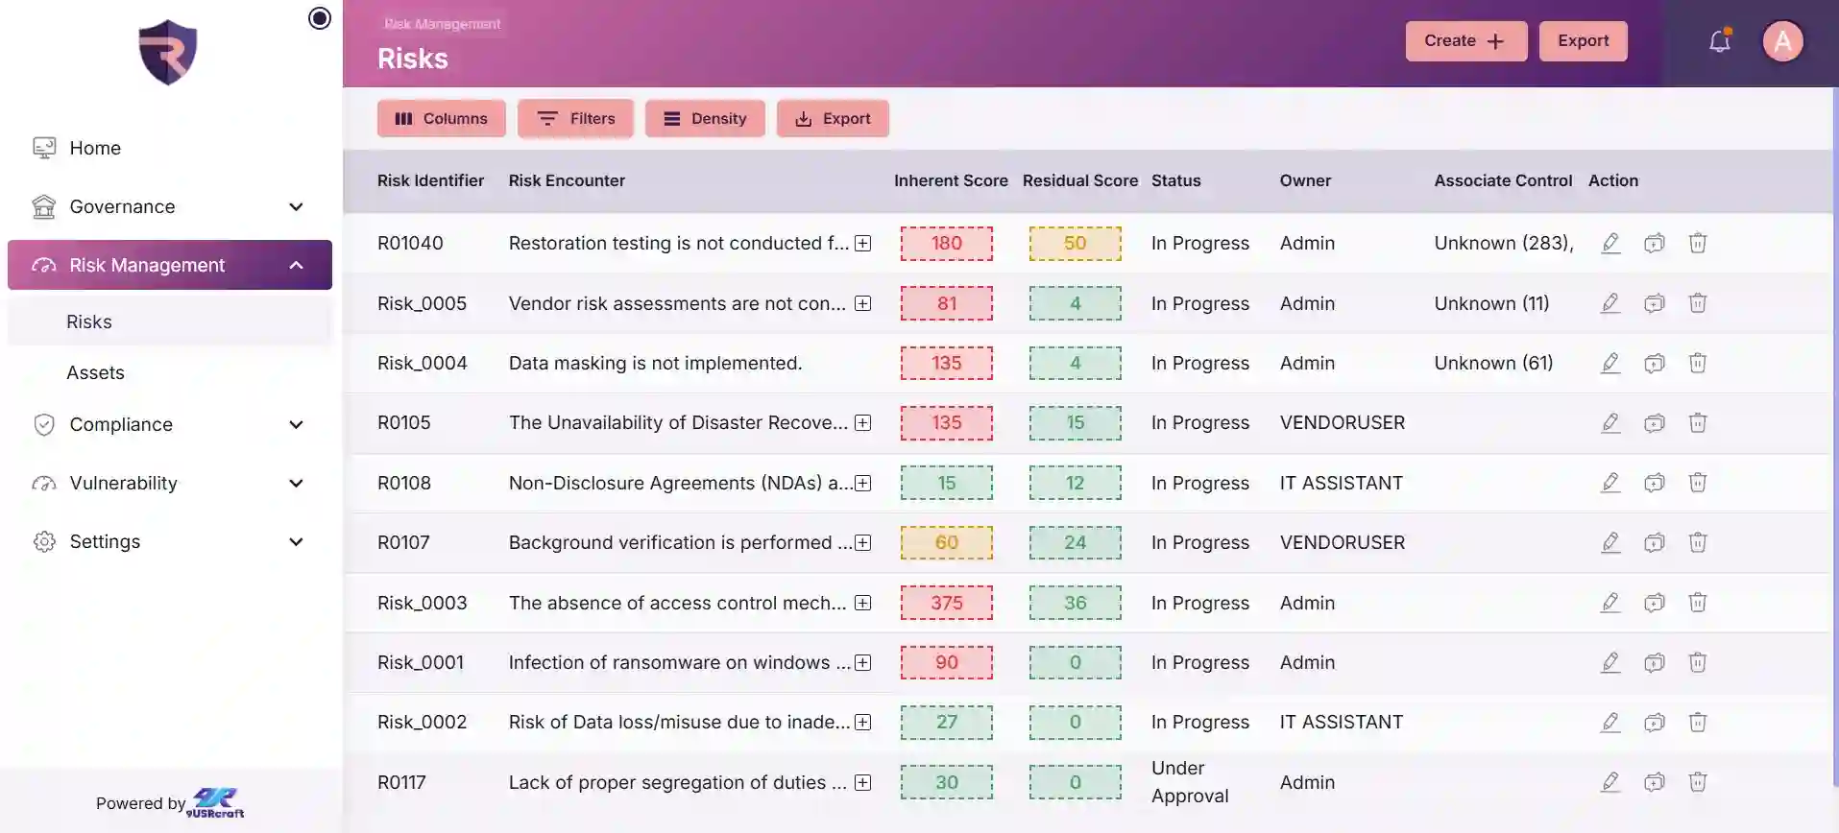The width and height of the screenshot is (1839, 833).
Task: Click the Create button in header
Action: pos(1464,41)
